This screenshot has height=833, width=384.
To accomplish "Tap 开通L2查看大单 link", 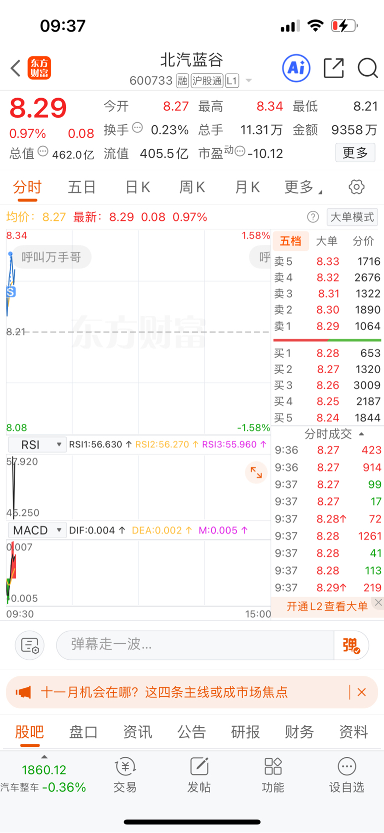I will tap(327, 607).
